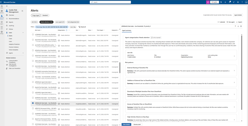Expand the Agents section in navigation
The image size is (248, 126).
(23, 53)
